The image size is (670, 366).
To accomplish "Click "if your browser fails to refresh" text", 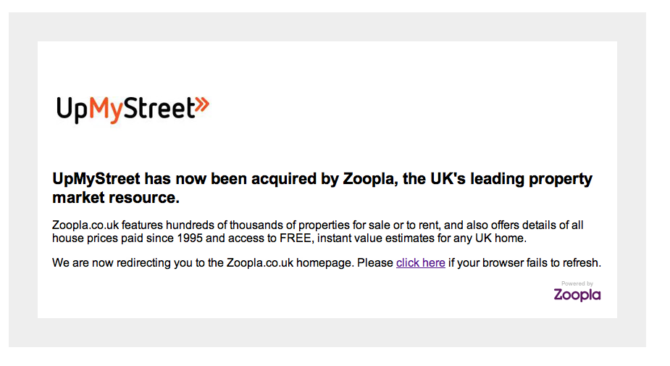I will pos(524,262).
